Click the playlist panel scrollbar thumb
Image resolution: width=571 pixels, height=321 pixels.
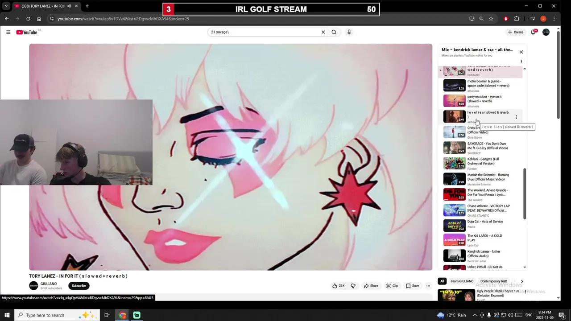pos(525,194)
